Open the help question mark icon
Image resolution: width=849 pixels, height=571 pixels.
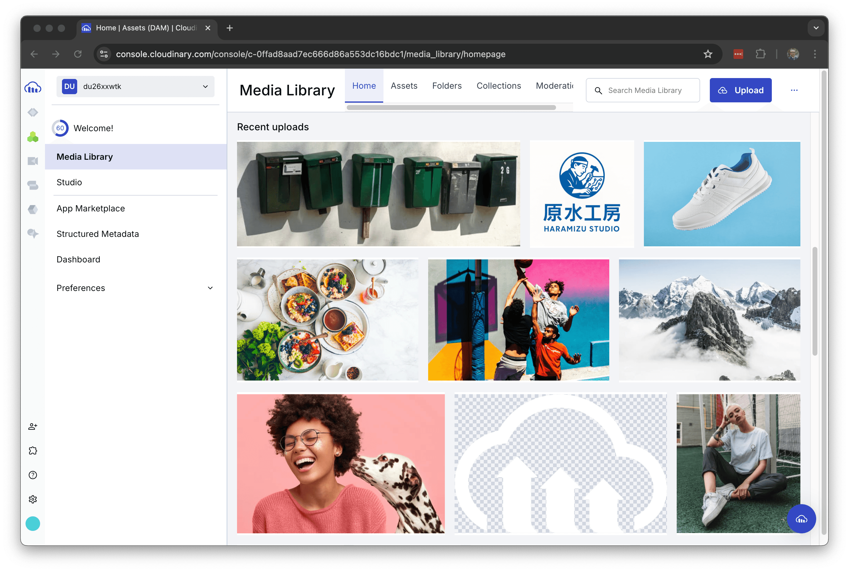point(33,475)
